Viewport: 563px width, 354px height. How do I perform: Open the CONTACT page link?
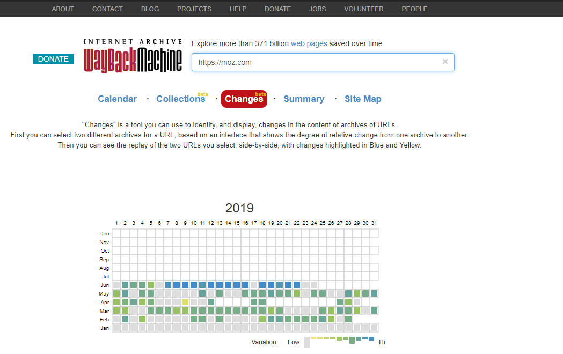point(107,9)
